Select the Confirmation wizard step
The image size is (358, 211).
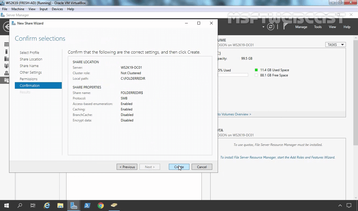click(x=38, y=85)
